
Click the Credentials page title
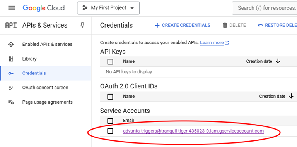116,25
